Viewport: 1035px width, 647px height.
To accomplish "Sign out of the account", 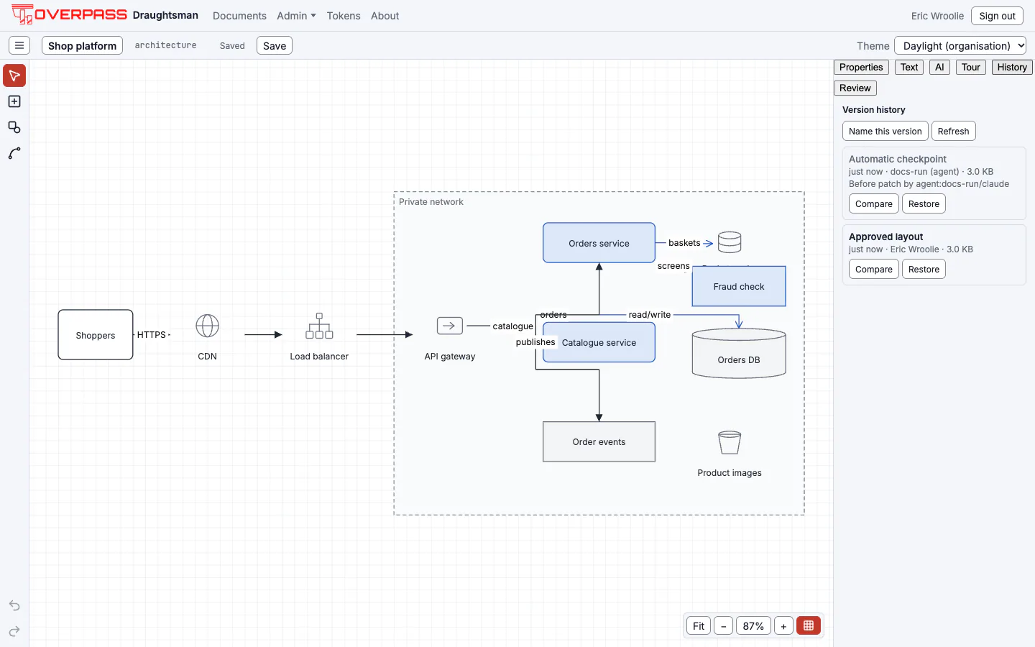I will pos(997,16).
